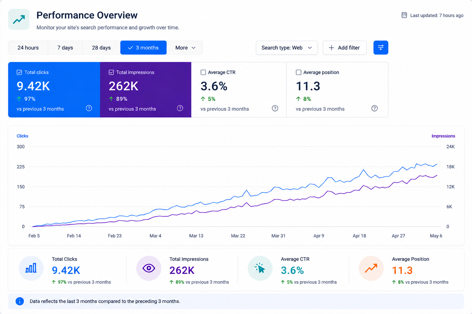Click the Feb 5 date label on chart
Image resolution: width=472 pixels, height=314 pixels.
[34, 236]
